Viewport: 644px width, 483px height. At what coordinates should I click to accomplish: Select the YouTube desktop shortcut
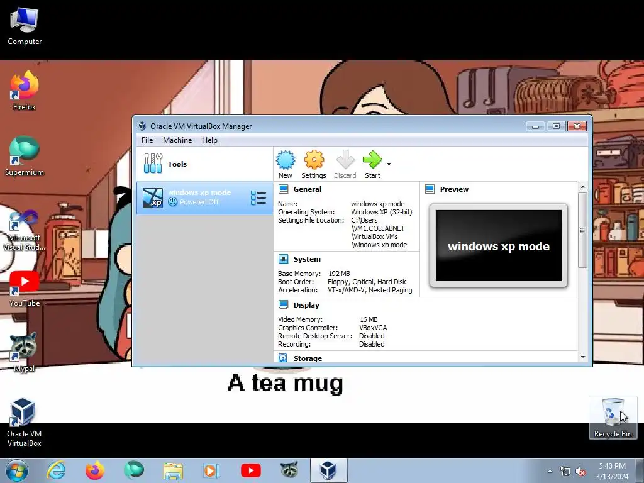pos(25,288)
